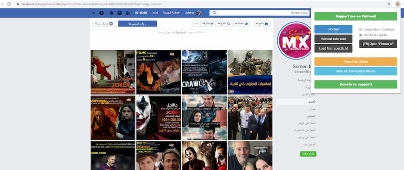Screen dimensions: 404x170
Task: Click green Create Page (إنشاء صفحة) button
Action: coord(308,154)
